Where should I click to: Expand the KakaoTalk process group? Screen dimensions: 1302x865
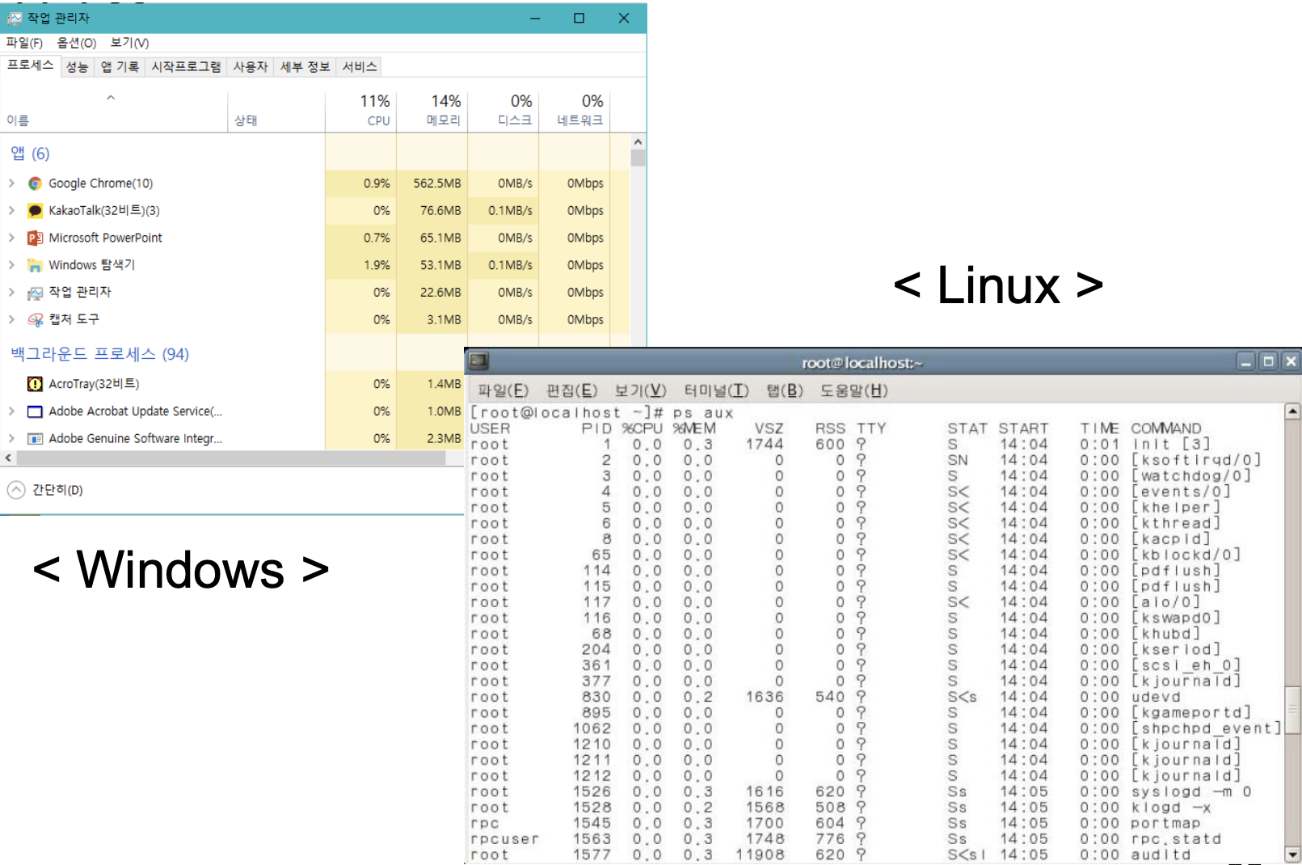(x=11, y=211)
